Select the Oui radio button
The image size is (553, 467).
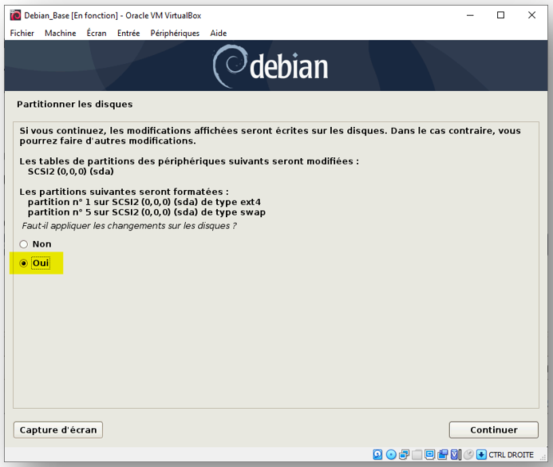(24, 263)
